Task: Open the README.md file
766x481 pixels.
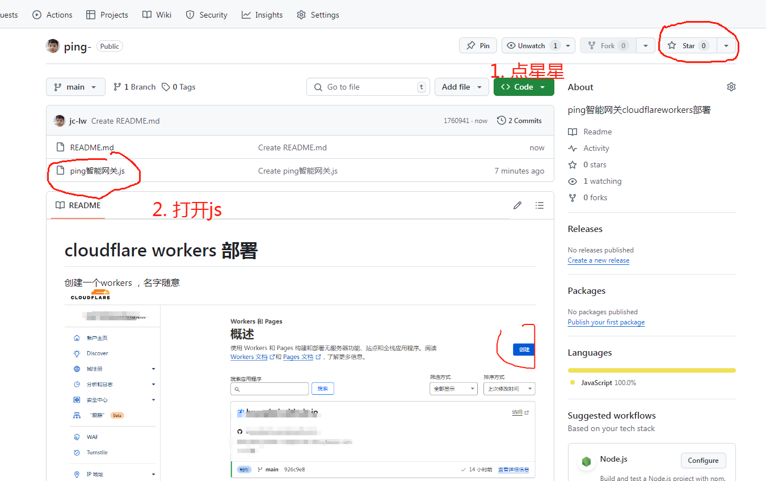Action: point(92,147)
